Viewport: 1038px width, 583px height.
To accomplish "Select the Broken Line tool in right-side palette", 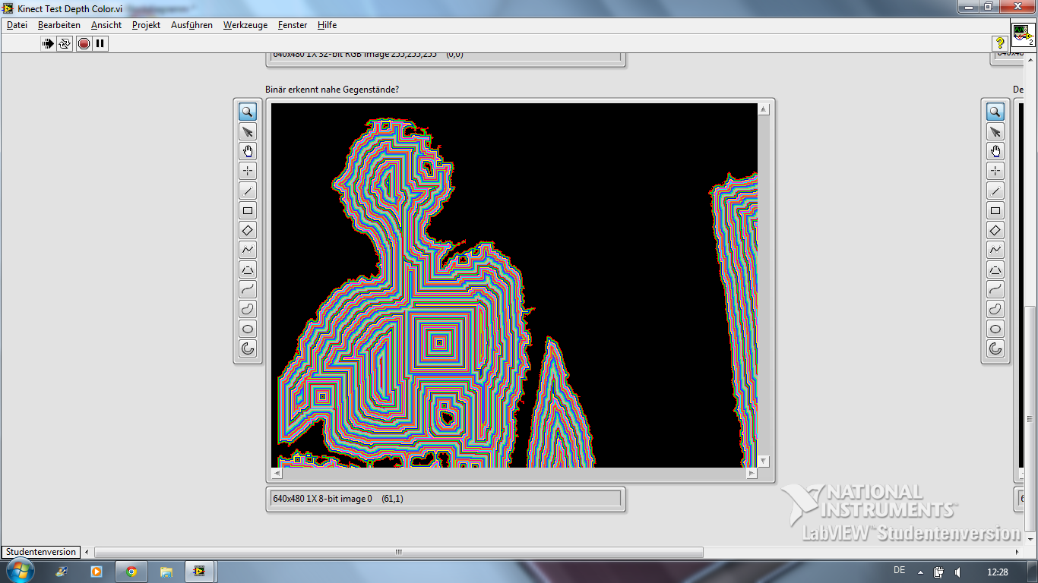I will tap(995, 250).
